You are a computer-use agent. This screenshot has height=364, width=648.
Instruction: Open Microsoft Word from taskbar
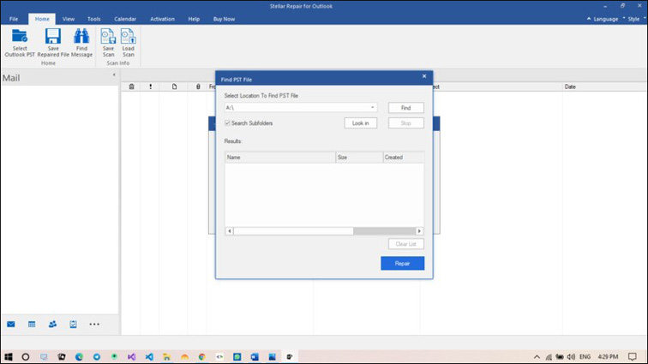point(255,356)
